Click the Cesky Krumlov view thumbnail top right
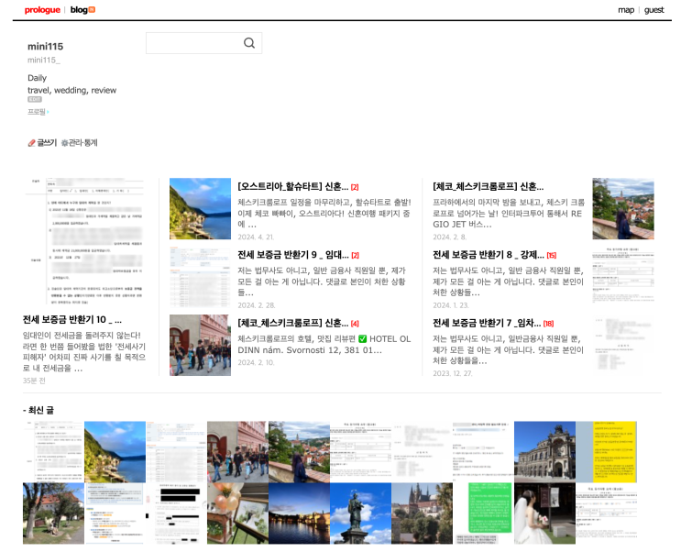This screenshot has height=552, width=681. tap(623, 209)
